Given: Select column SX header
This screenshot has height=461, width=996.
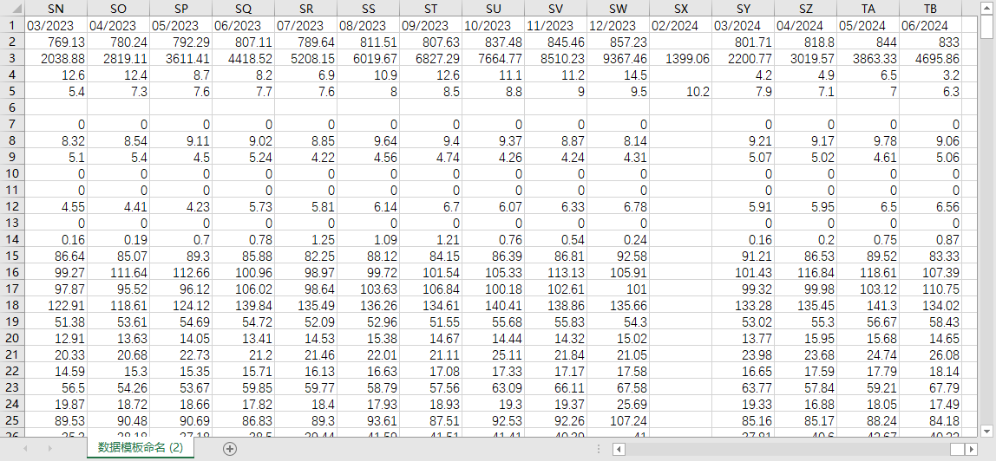Looking at the screenshot, I should click(681, 9).
